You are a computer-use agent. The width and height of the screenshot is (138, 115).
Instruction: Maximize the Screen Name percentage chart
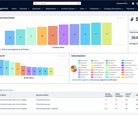[x=62, y=56]
